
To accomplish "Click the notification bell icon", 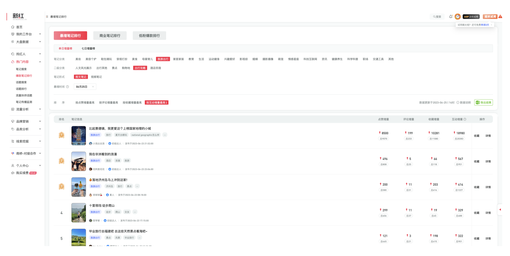I will click(451, 17).
